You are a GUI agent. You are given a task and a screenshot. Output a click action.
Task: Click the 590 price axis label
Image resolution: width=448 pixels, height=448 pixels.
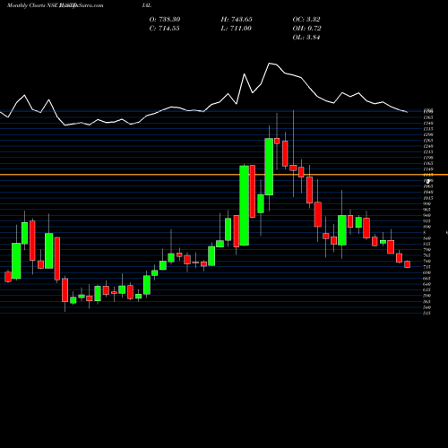[427, 296]
